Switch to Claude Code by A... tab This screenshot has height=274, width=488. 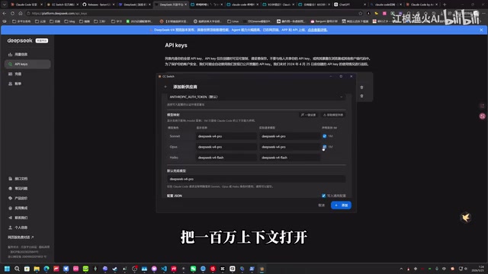pos(422,5)
